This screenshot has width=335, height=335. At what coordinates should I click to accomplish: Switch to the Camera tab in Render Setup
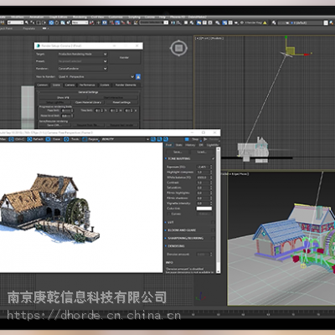(x=70, y=85)
